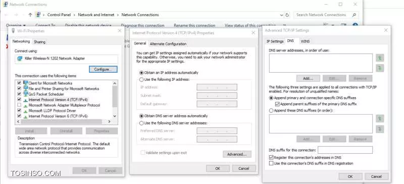The image size is (404, 184).
Task: Select Obtain an IP address automatically
Action: 141,73
